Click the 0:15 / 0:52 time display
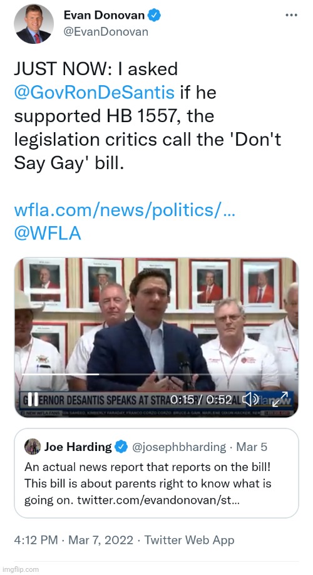This screenshot has width=313, height=575. coord(201,400)
